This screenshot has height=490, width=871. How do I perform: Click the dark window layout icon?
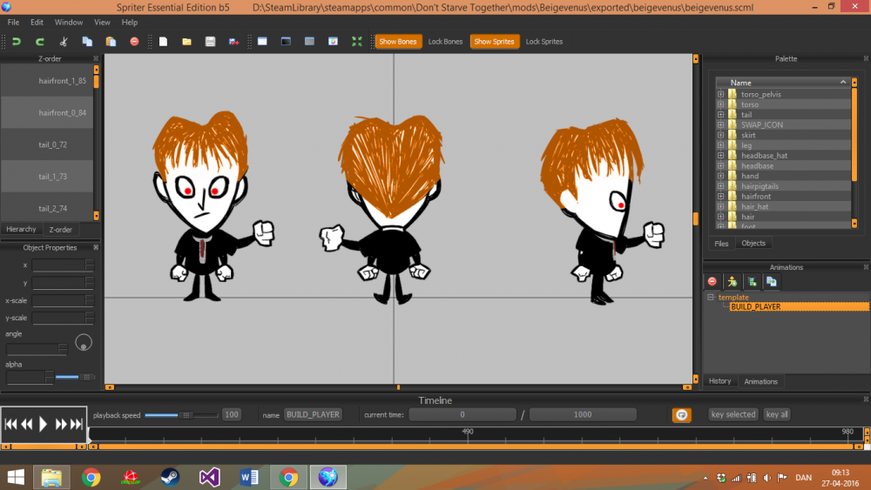(286, 42)
